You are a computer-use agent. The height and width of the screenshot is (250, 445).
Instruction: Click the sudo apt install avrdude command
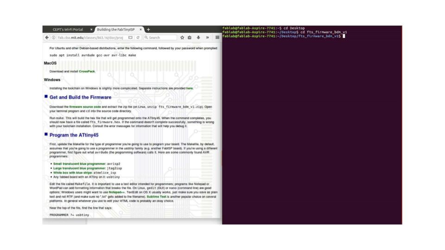93,55
